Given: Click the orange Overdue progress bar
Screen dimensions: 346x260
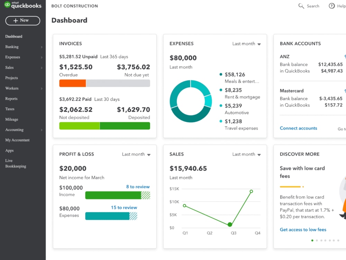Looking at the screenshot, I should 73,83.
